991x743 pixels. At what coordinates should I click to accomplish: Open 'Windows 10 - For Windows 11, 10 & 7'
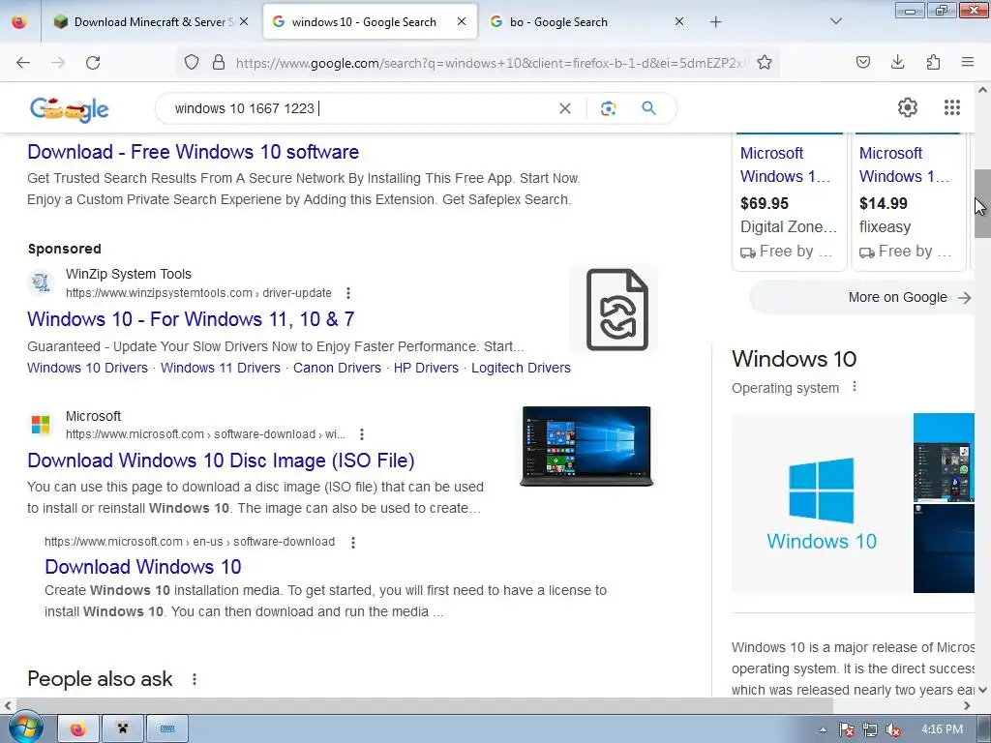point(191,319)
